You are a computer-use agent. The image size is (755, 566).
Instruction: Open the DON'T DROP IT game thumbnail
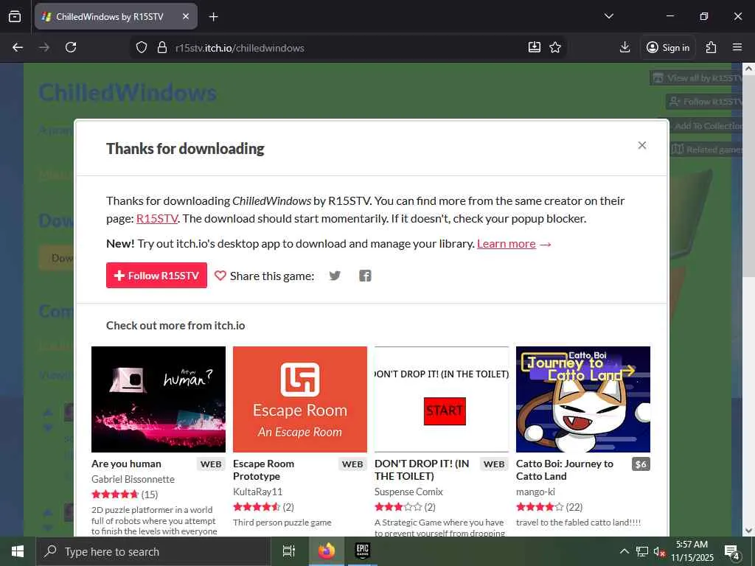click(442, 399)
